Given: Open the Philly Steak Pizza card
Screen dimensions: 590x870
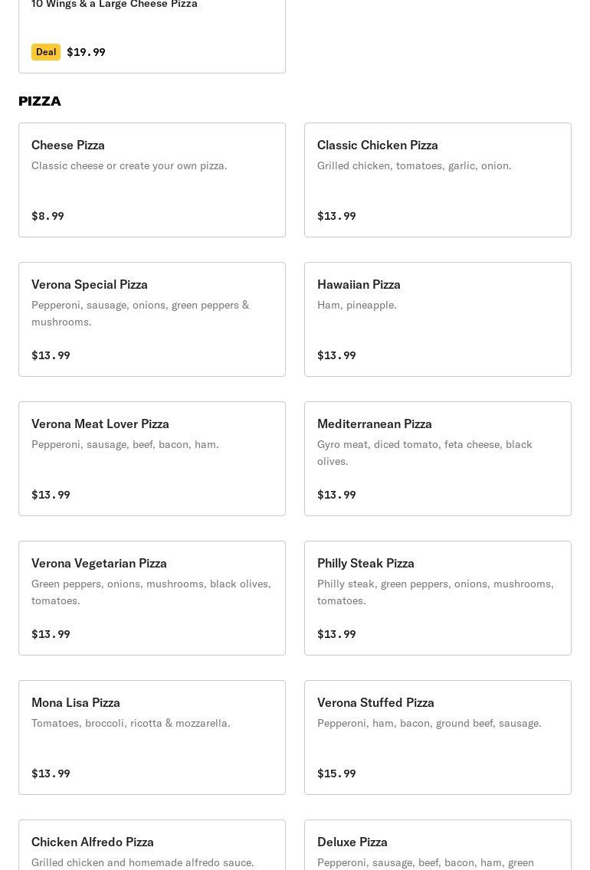Looking at the screenshot, I should pos(438,598).
